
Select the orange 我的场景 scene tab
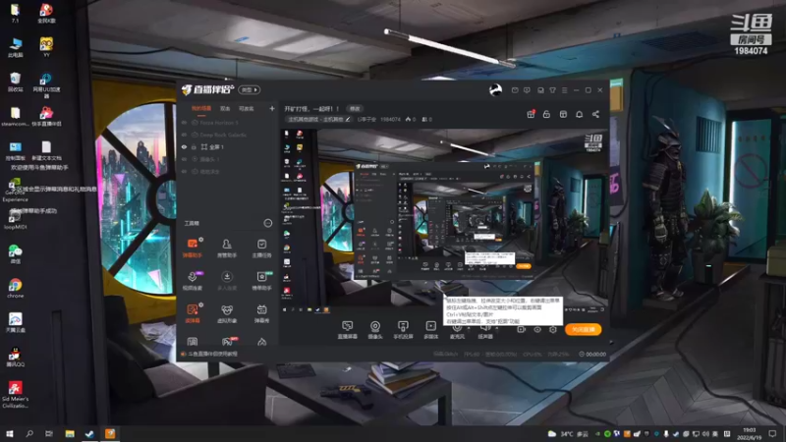[201, 109]
